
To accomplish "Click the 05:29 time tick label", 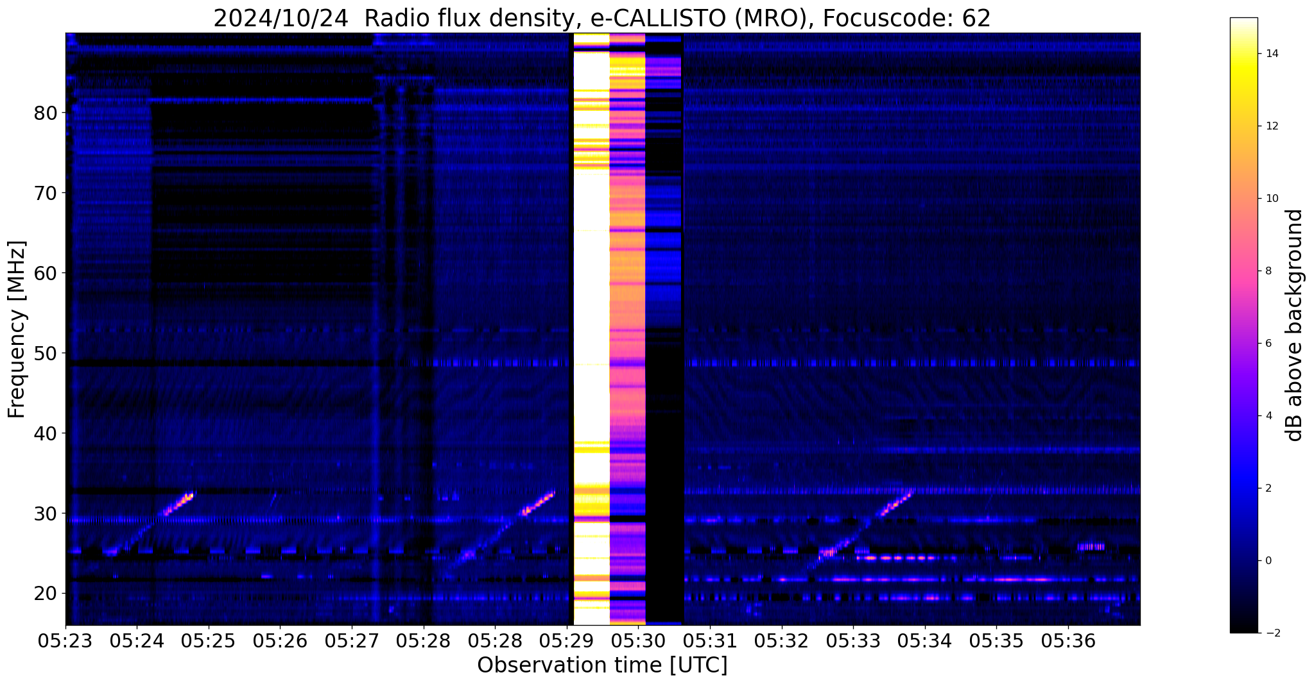I will pyautogui.click(x=567, y=641).
